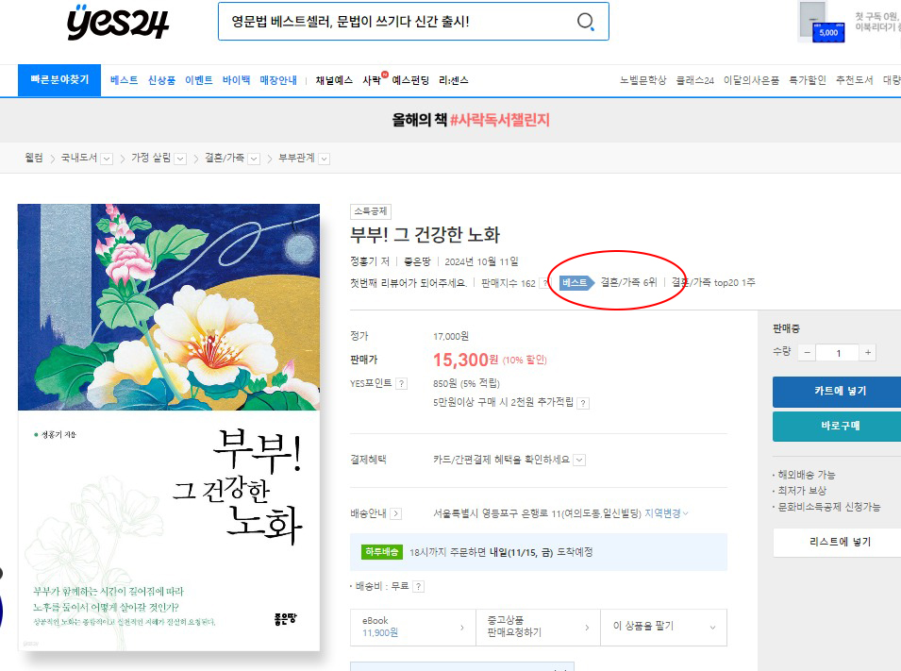
Task: Open the 신상품 menu
Action: click(161, 80)
